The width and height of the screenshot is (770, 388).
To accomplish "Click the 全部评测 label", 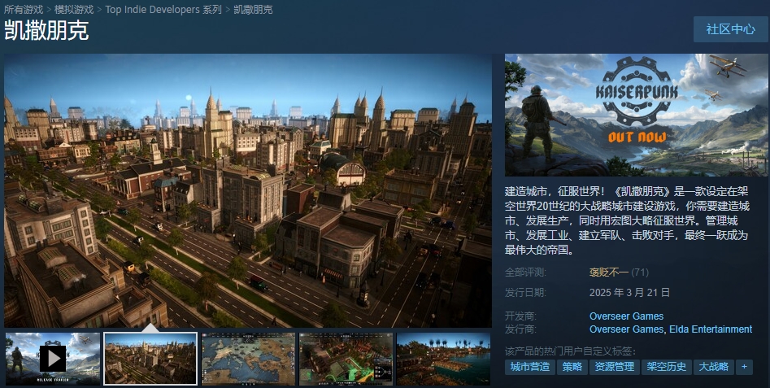I will click(525, 272).
